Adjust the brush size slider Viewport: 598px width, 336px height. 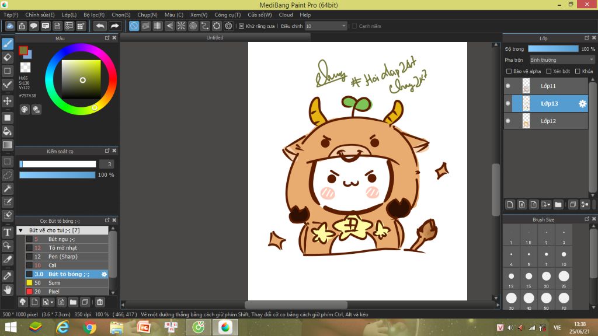[58, 164]
